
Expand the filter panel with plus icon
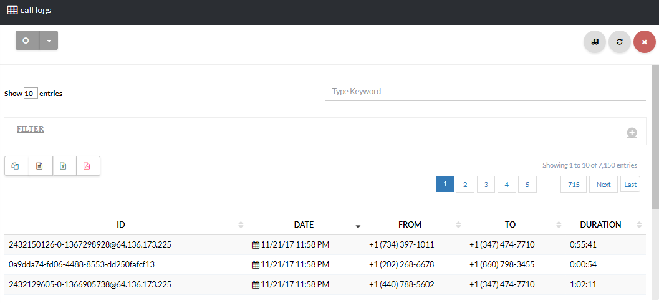click(632, 133)
